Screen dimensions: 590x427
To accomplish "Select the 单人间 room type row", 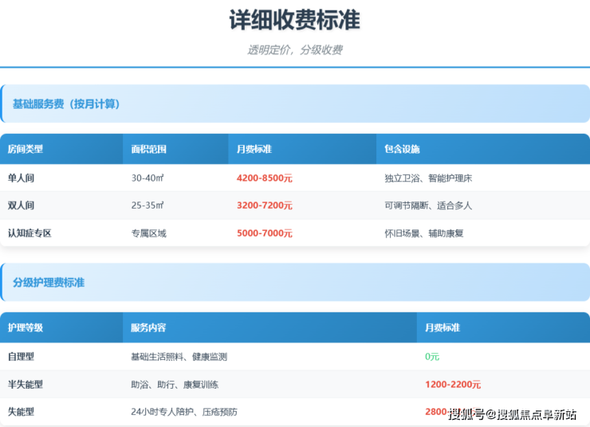I will (22, 178).
